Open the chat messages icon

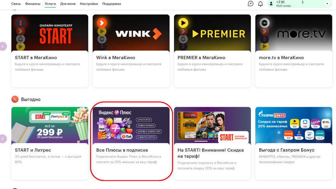(x=251, y=4)
